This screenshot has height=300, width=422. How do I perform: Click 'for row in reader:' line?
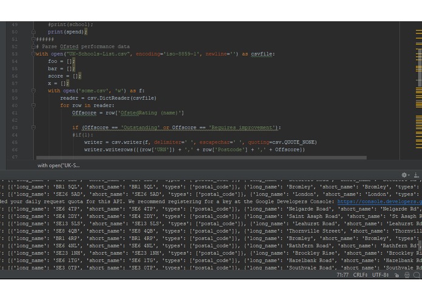[x=87, y=106]
